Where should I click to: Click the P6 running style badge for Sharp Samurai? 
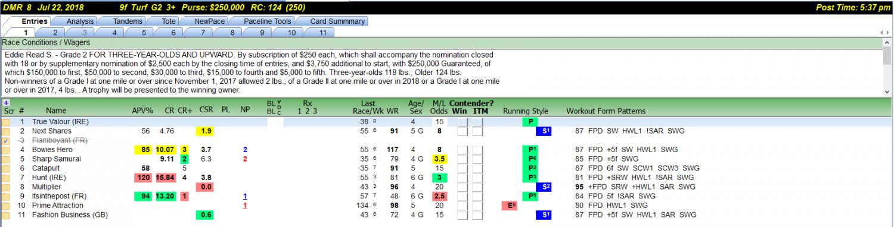pyautogui.click(x=529, y=159)
